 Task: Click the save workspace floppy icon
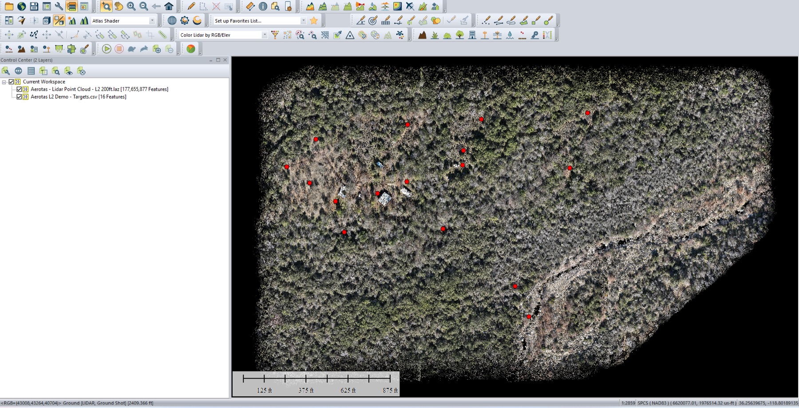34,6
